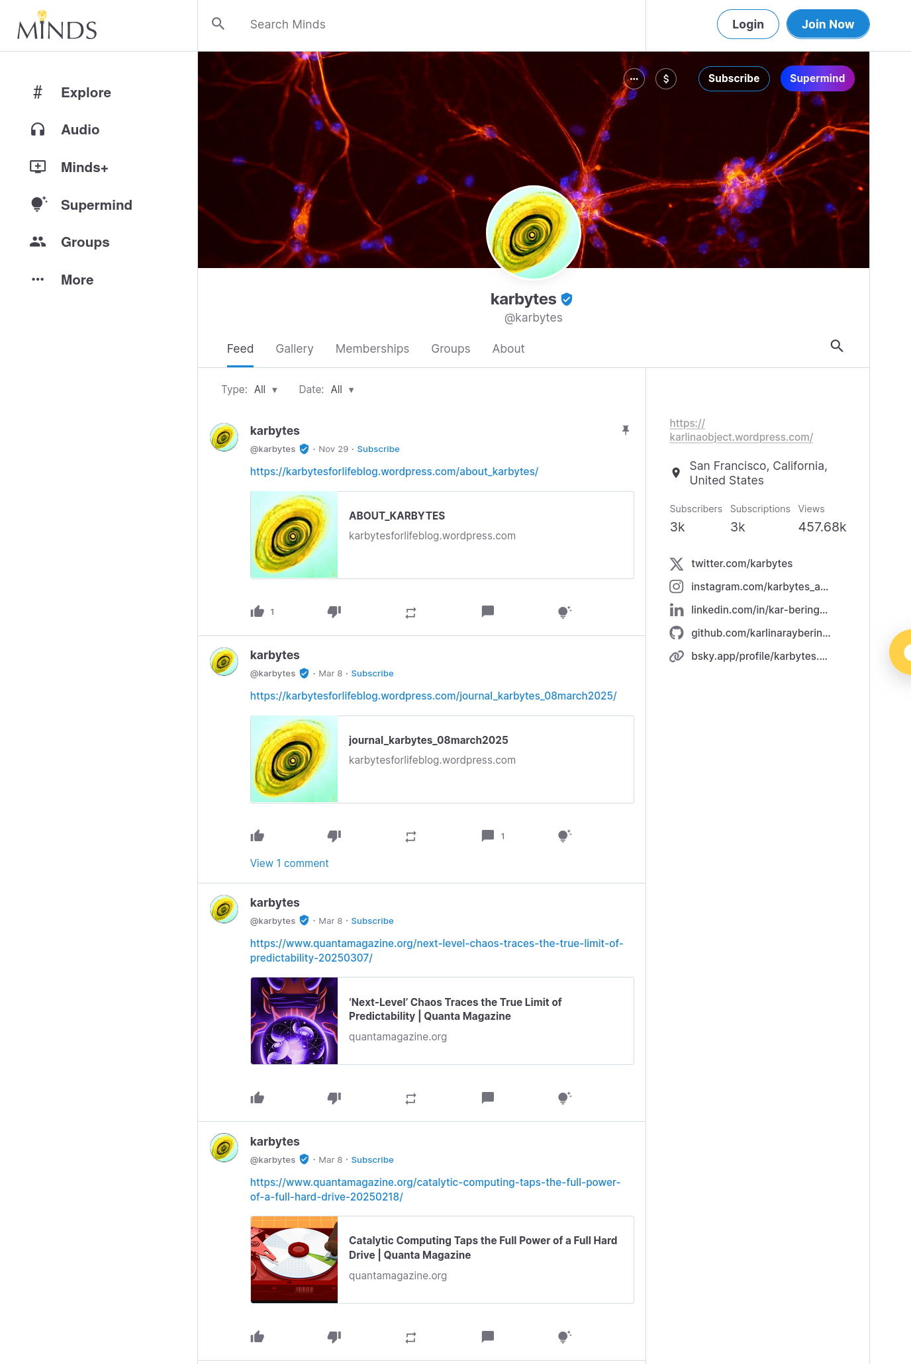
Task: Click the Join Now button
Action: click(828, 24)
